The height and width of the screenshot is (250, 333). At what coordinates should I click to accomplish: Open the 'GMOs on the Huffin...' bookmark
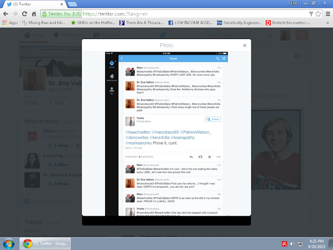click(x=93, y=23)
